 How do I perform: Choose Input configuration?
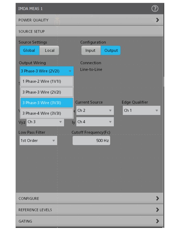pos(91,50)
